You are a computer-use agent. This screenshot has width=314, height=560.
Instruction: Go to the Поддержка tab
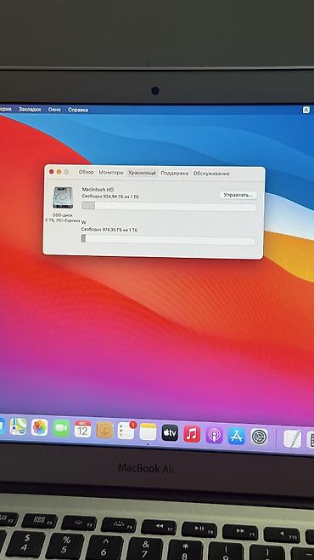175,174
